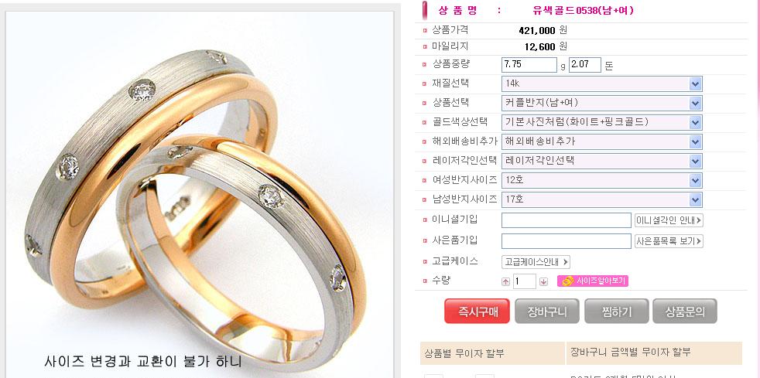The height and width of the screenshot is (378, 760).
Task: Click the 찜하기 wishlist button
Action: 616,312
